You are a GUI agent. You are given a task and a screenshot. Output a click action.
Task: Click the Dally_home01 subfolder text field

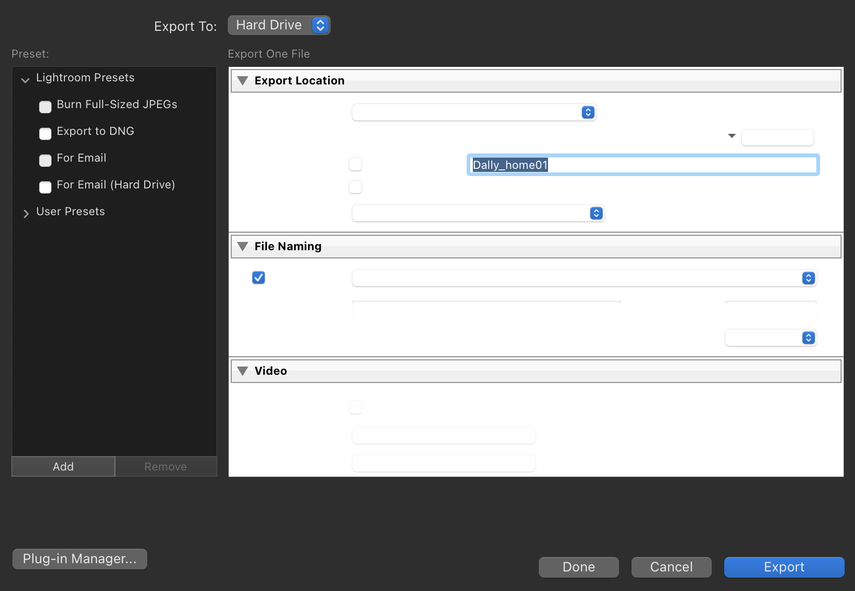[x=643, y=165]
